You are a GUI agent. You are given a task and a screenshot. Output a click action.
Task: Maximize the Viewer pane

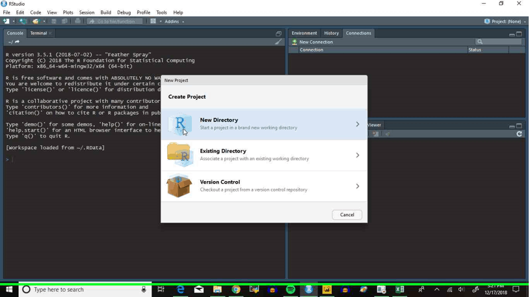[519, 126]
